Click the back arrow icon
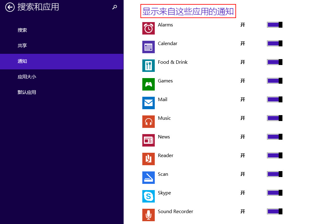The image size is (317, 224). pyautogui.click(x=10, y=7)
